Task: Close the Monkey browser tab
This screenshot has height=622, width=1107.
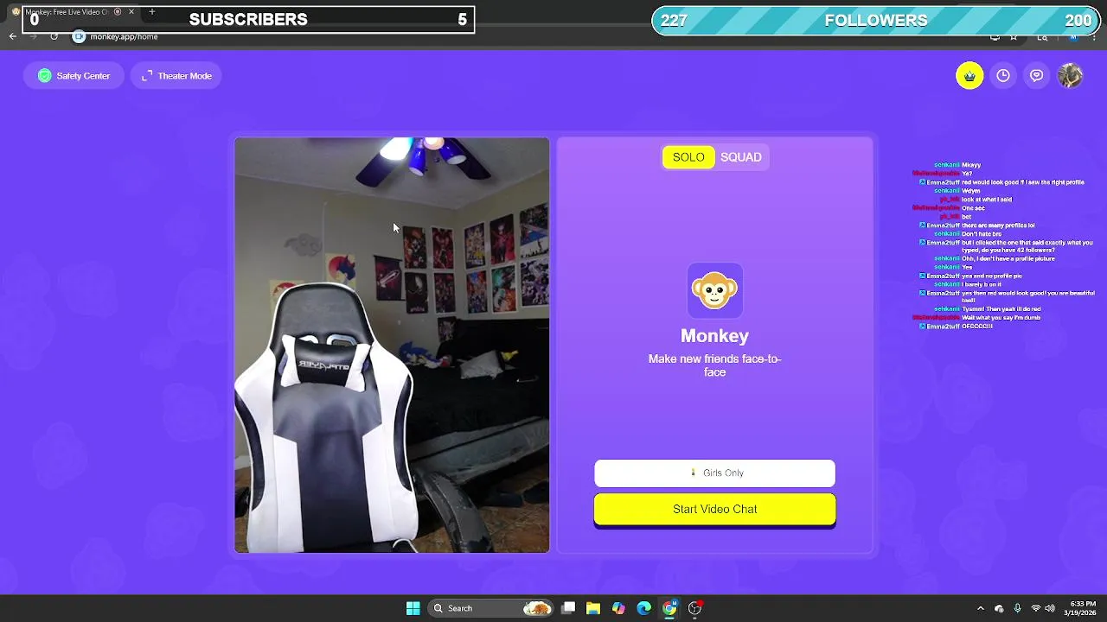Action: pyautogui.click(x=131, y=12)
